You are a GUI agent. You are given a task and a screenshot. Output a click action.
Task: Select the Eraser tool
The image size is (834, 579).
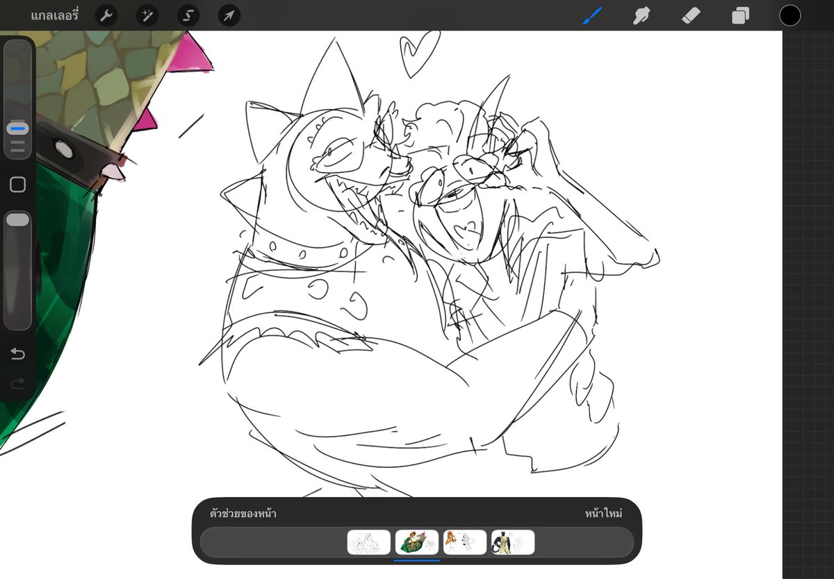[691, 15]
